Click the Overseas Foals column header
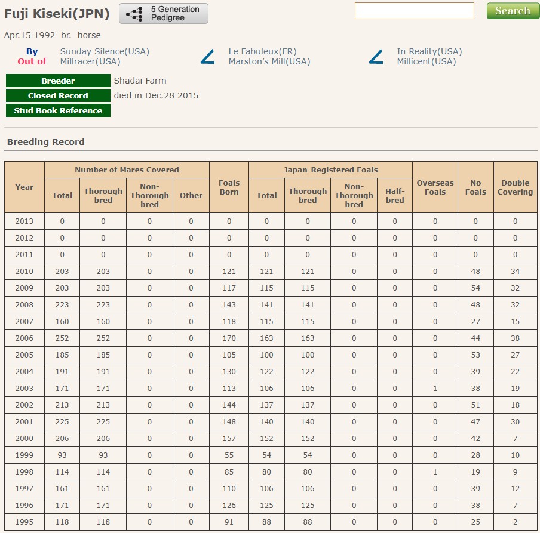 (435, 187)
